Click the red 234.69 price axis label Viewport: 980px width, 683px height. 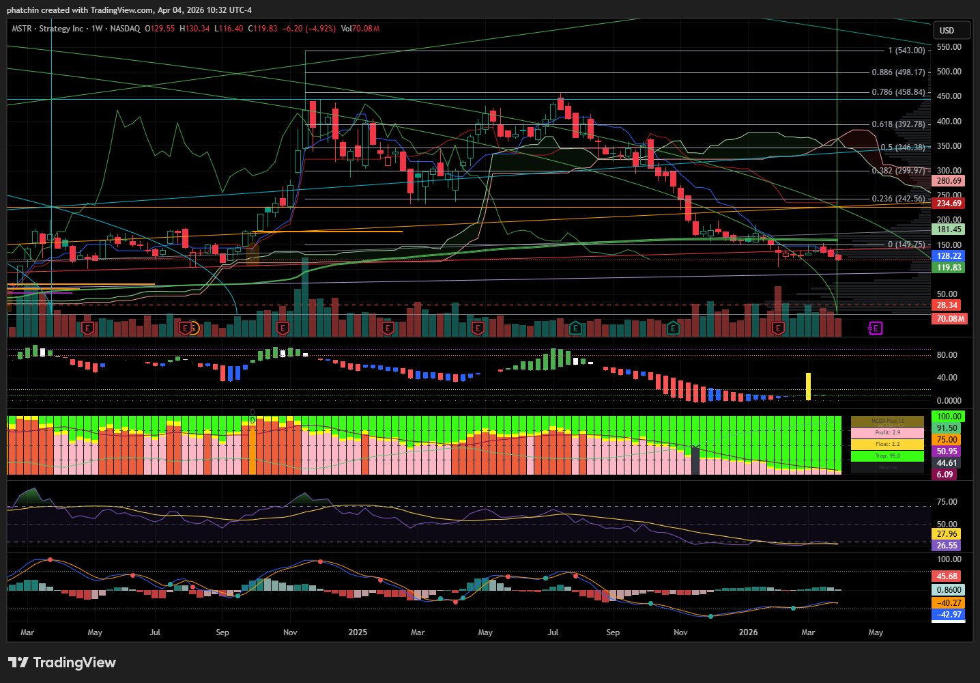[x=949, y=204]
